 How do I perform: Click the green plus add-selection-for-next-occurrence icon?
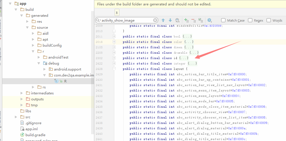click(x=186, y=20)
